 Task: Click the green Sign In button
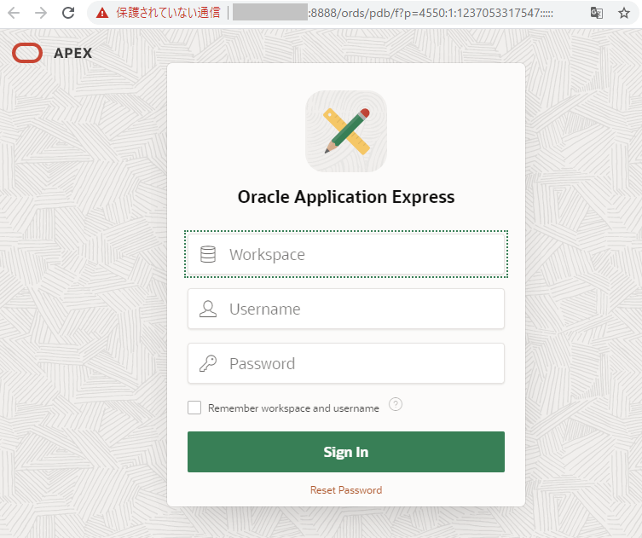click(346, 452)
